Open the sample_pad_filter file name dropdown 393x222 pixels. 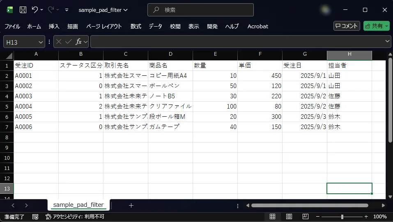(x=103, y=10)
